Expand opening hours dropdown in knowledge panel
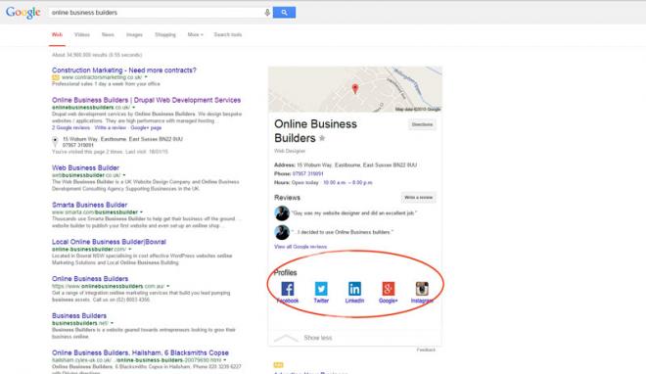Image resolution: width=646 pixels, height=374 pixels. (347, 182)
